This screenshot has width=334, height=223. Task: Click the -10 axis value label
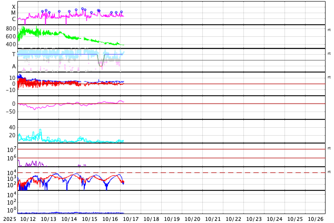pyautogui.click(x=11, y=90)
